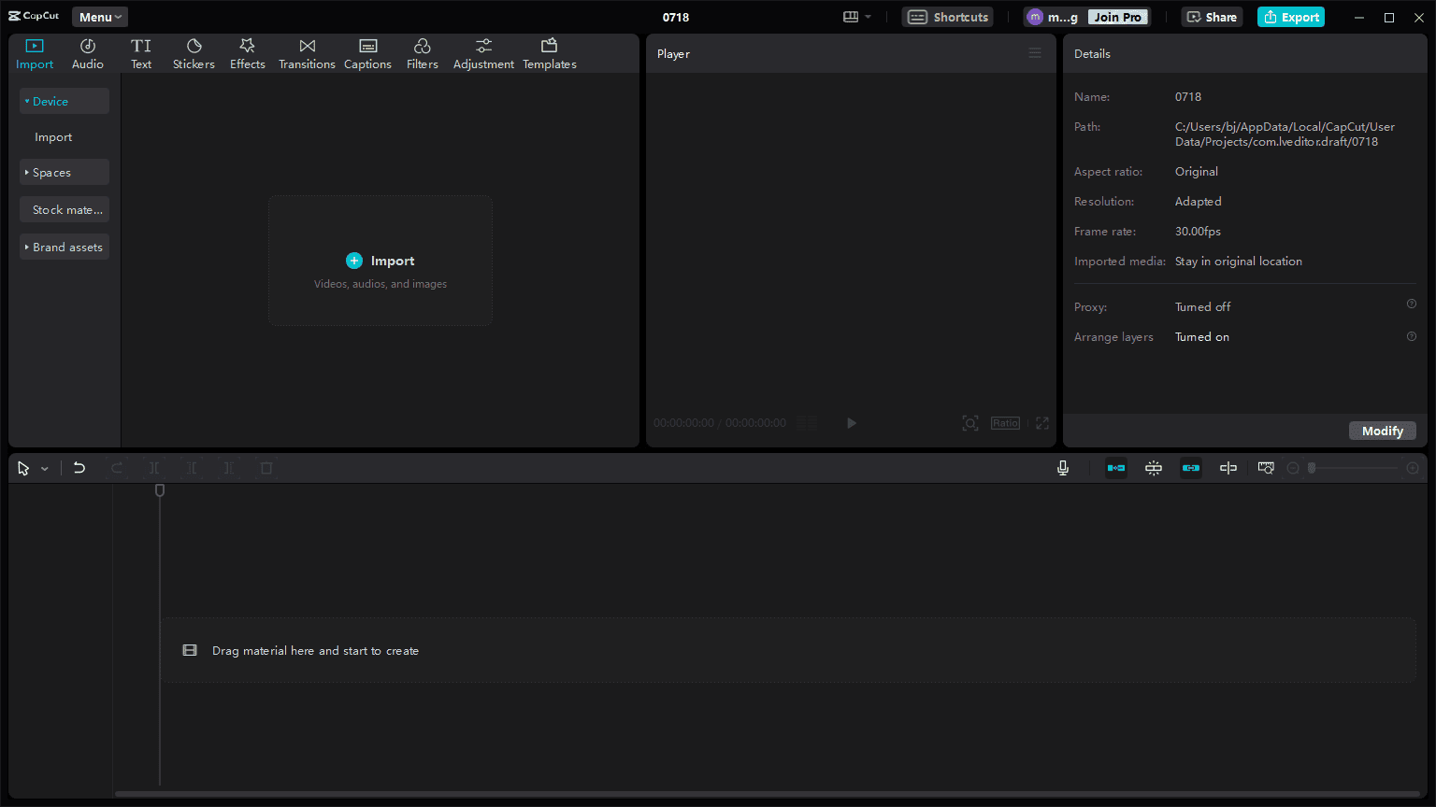The image size is (1436, 807).
Task: Click the delete right trim icon
Action: tap(229, 468)
